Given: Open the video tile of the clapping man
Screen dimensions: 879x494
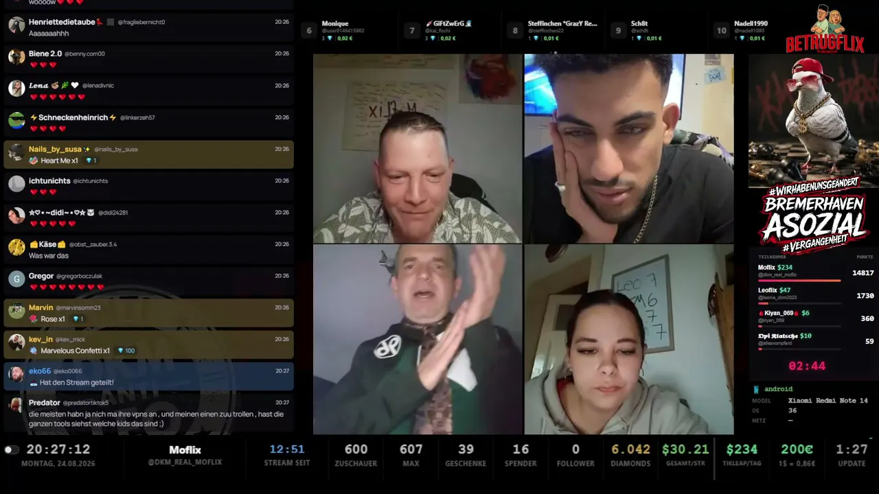Looking at the screenshot, I should click(418, 340).
